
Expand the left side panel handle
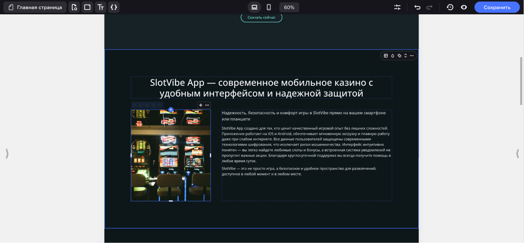(7, 154)
